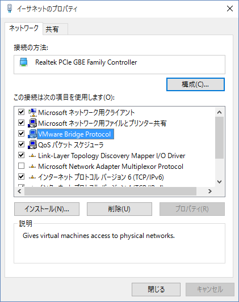Select the ネットワーク tab
This screenshot has height=302, width=239.
[x=23, y=28]
